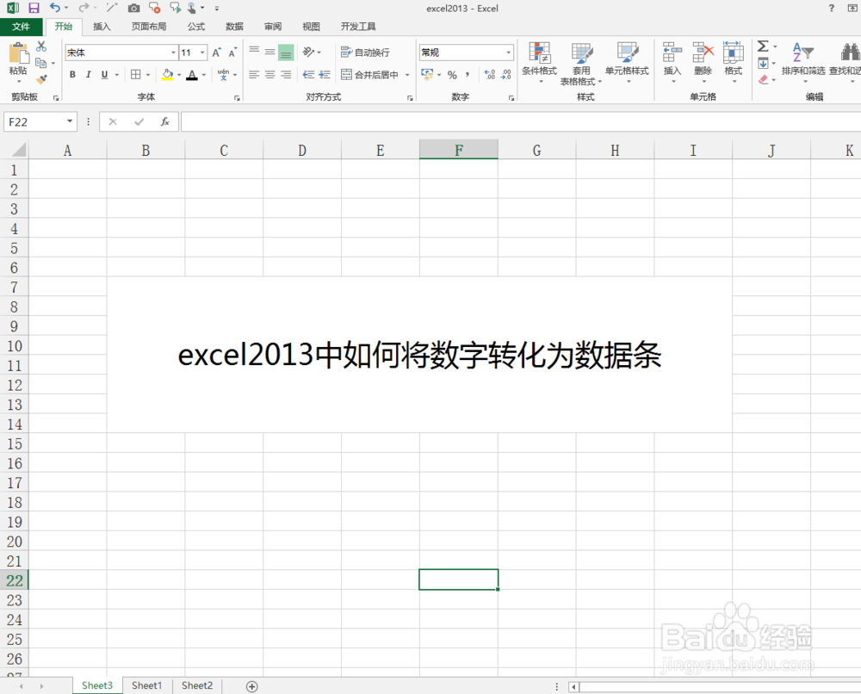The height and width of the screenshot is (694, 861).
Task: Switch to the 插入 ribbon tab
Action: click(x=102, y=27)
